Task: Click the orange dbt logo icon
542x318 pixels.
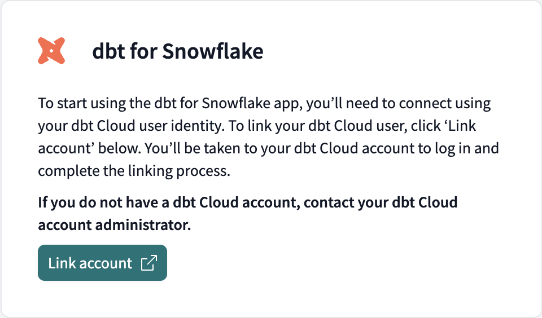Action: coord(51,51)
